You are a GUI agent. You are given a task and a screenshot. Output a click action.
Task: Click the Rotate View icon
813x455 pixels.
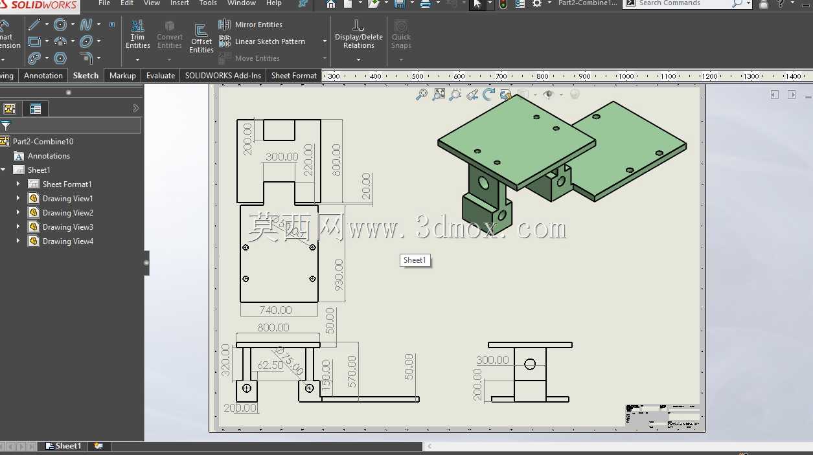tap(489, 94)
